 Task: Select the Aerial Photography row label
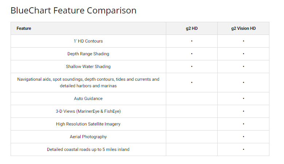point(88,137)
